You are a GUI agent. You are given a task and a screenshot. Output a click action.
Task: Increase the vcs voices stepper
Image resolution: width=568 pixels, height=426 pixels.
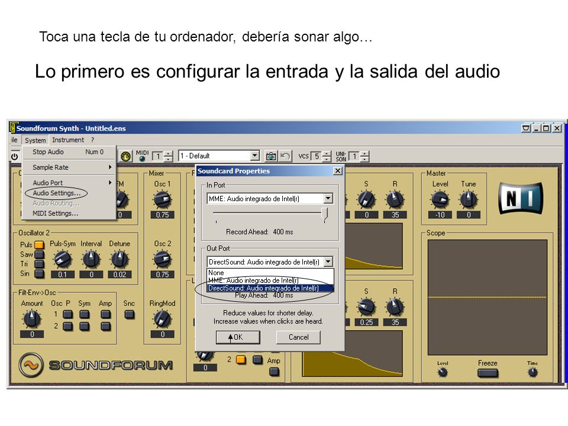click(327, 154)
